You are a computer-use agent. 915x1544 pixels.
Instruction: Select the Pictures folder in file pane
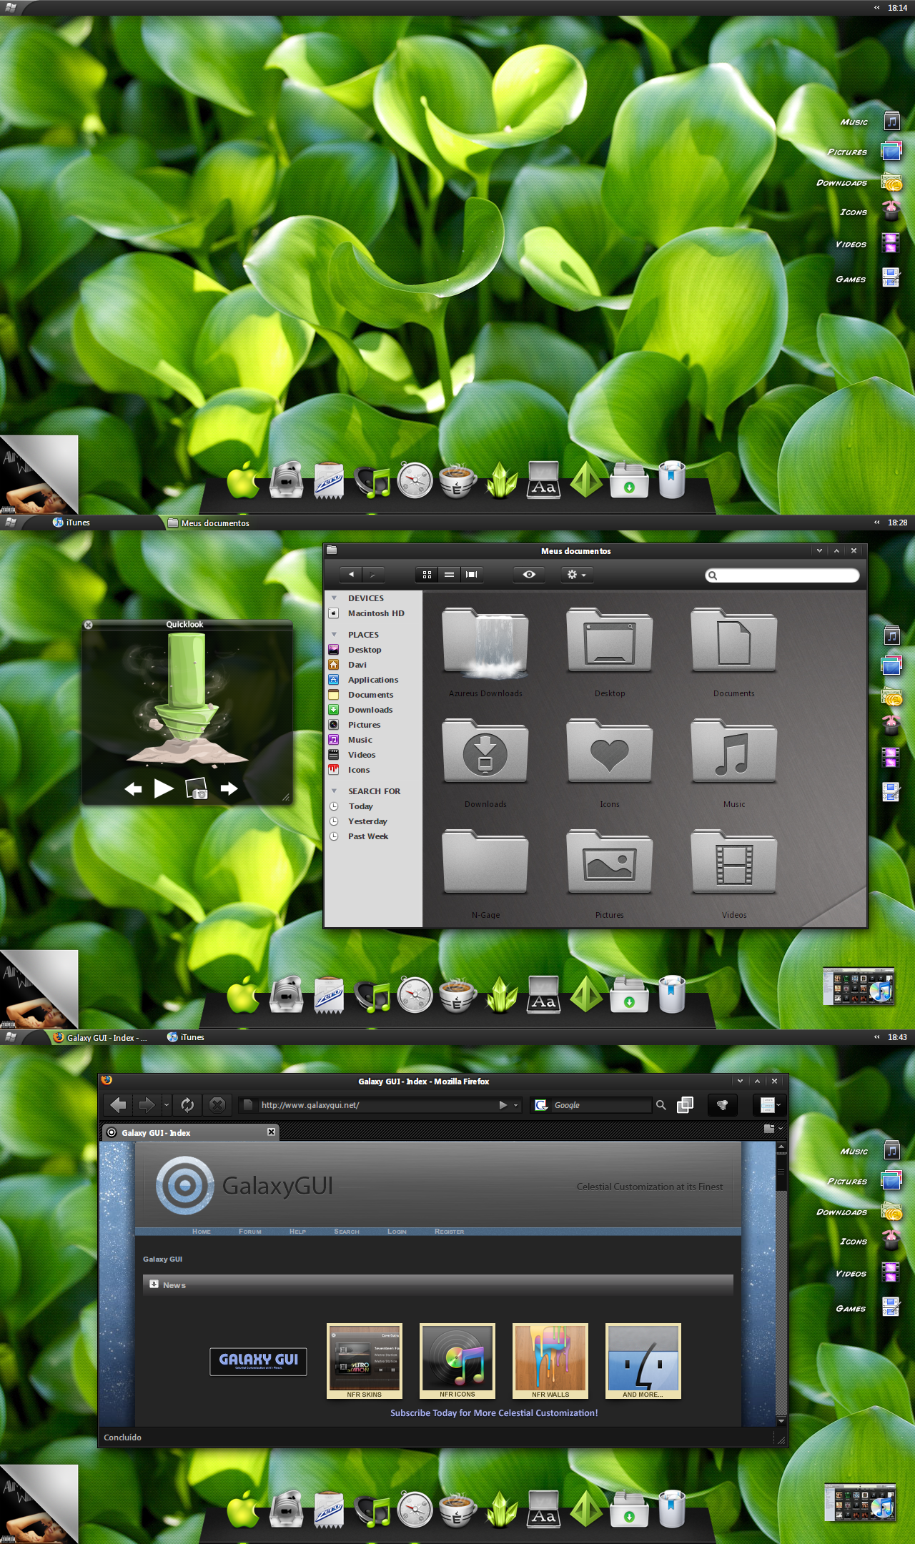610,862
